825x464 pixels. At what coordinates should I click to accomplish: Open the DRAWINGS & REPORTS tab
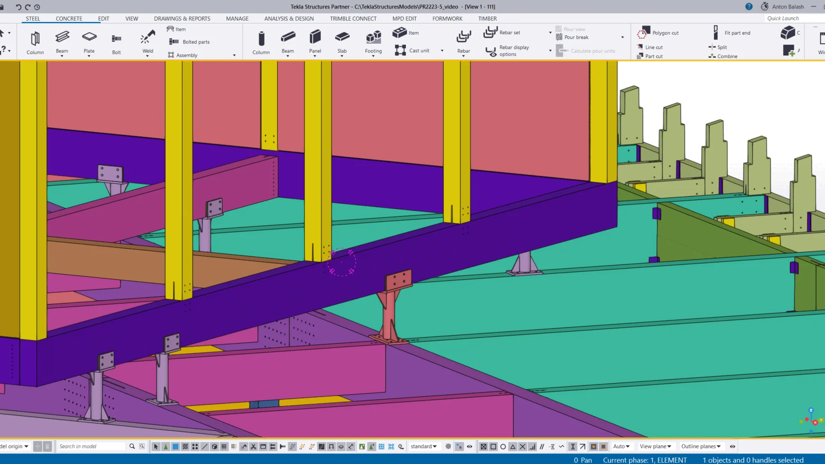pos(182,18)
